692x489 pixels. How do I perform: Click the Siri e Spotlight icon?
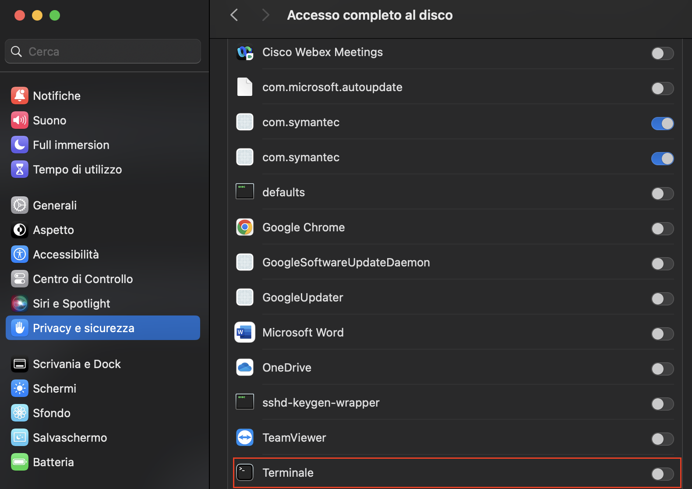(x=20, y=303)
